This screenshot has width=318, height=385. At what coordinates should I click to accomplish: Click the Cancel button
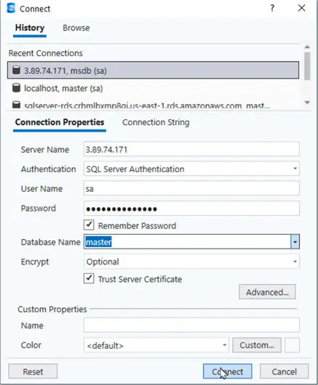tap(285, 371)
